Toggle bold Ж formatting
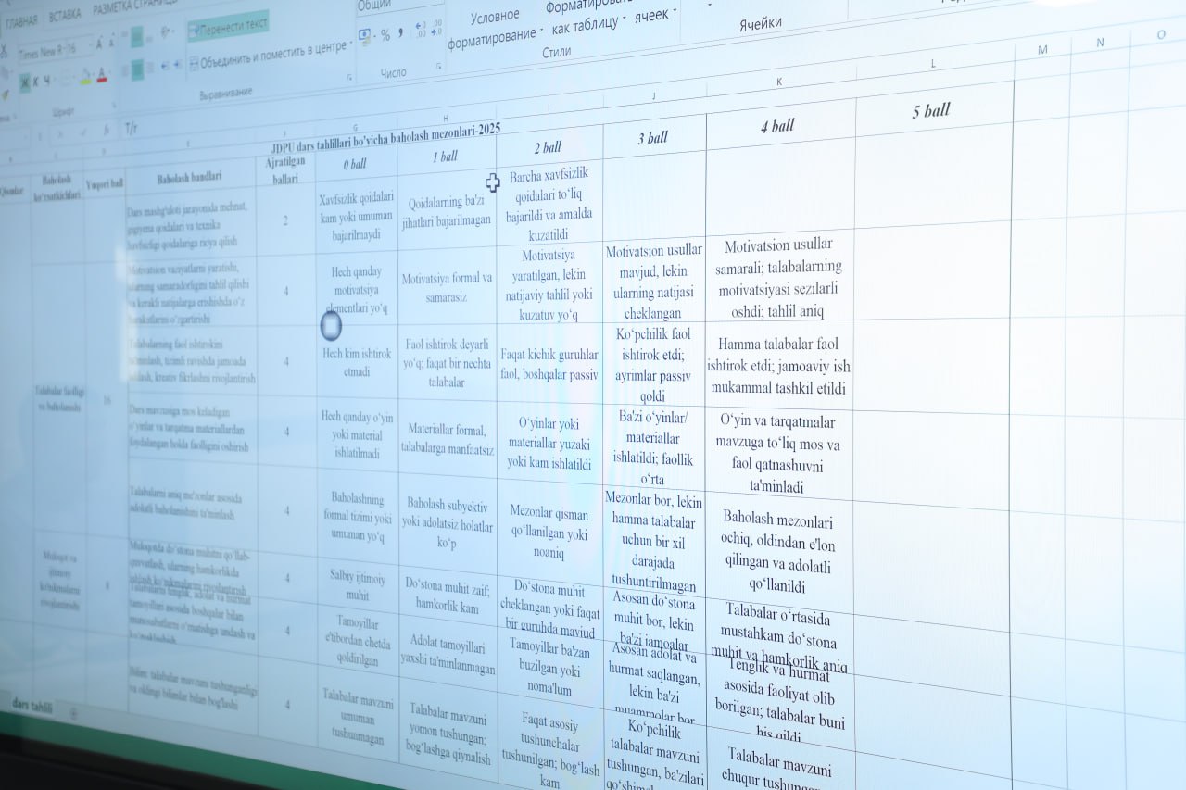The width and height of the screenshot is (1186, 790). pyautogui.click(x=24, y=82)
